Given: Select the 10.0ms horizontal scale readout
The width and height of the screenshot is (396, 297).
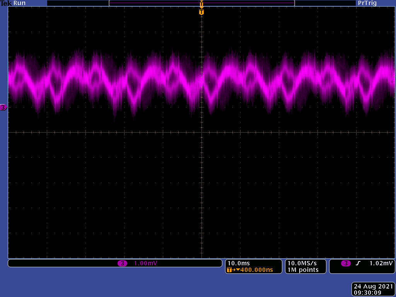Looking at the screenshot, I should click(x=239, y=263).
